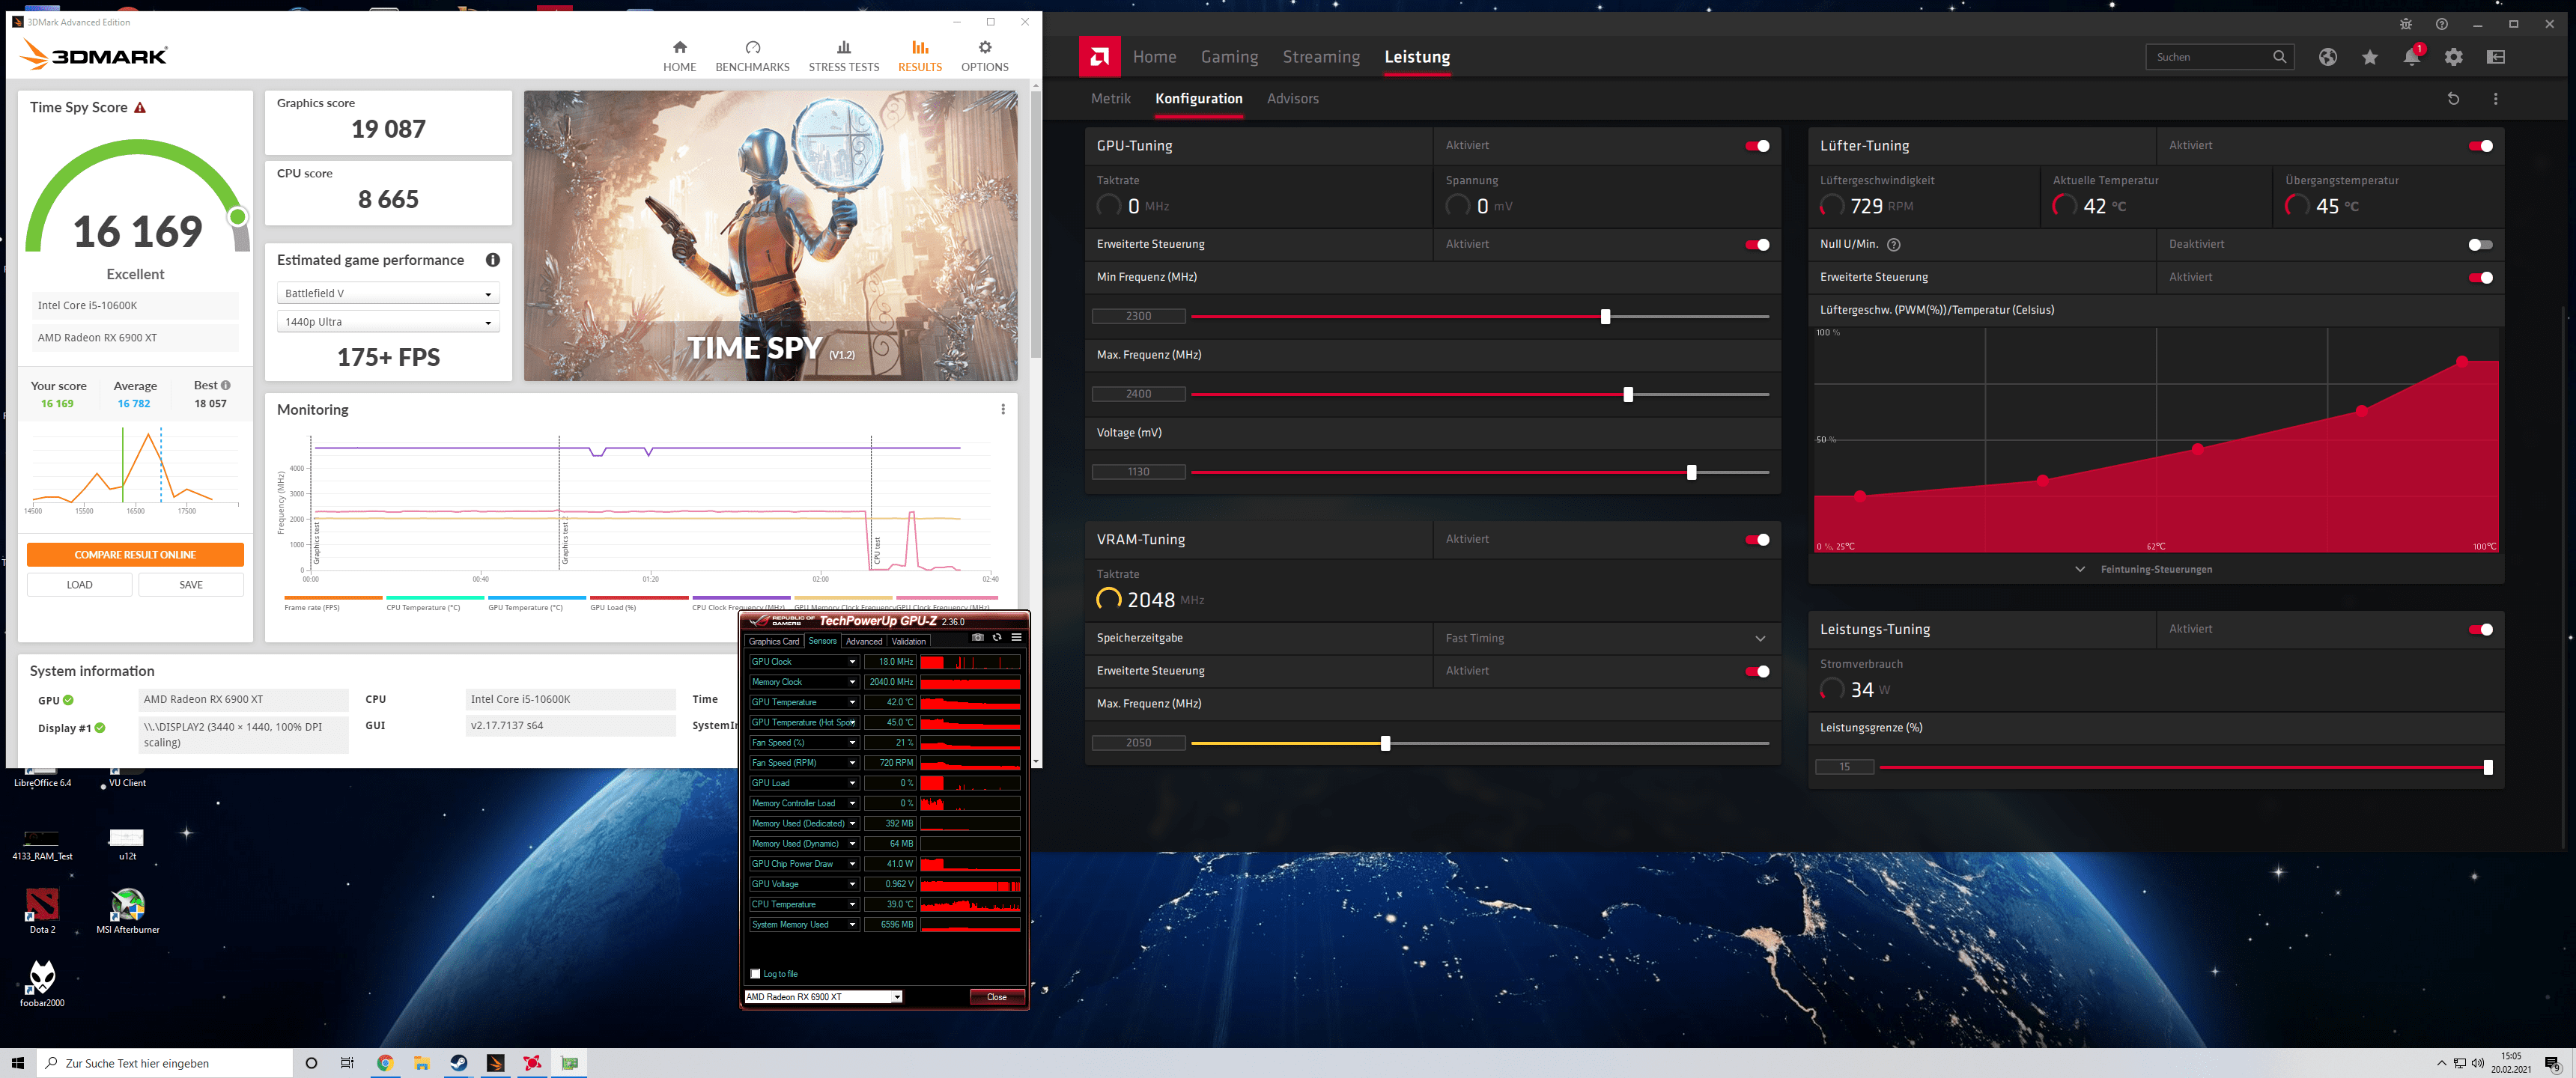This screenshot has height=1078, width=2576.
Task: Reset tuning with the AMD undo arrow icon
Action: (2452, 99)
